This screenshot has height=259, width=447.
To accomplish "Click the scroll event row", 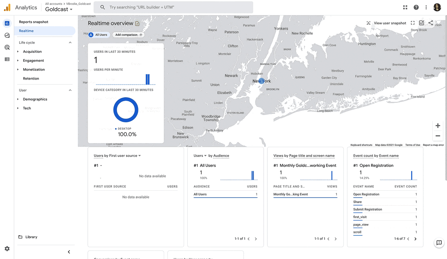I will click(x=385, y=232).
